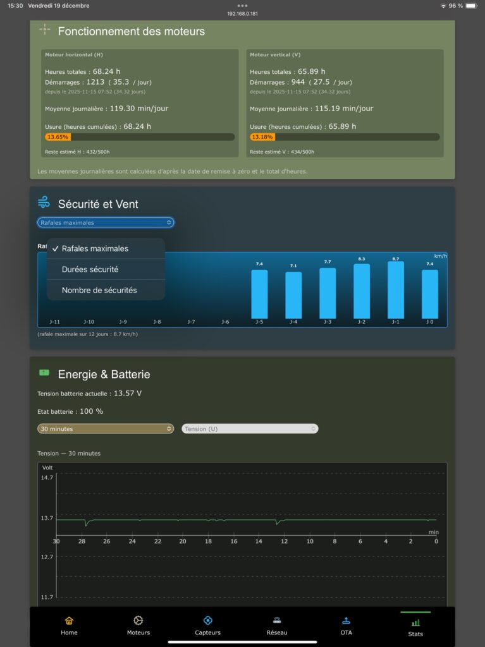Collapse the Rafales maximales selector
Viewport: 485px width, 647px height.
point(106,222)
